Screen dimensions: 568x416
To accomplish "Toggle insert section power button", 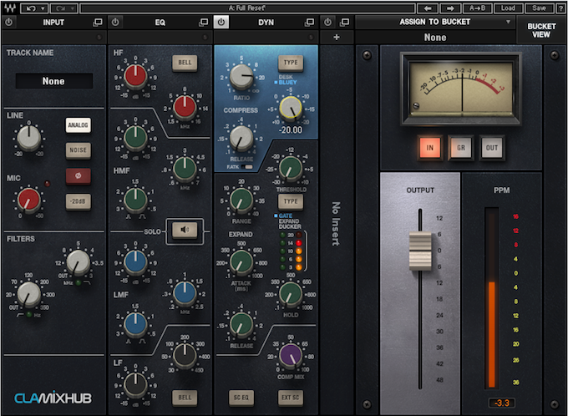I will point(327,23).
